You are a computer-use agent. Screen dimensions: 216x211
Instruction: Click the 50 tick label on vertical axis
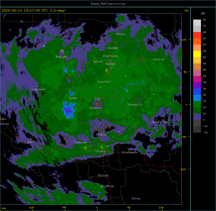[185, 72]
